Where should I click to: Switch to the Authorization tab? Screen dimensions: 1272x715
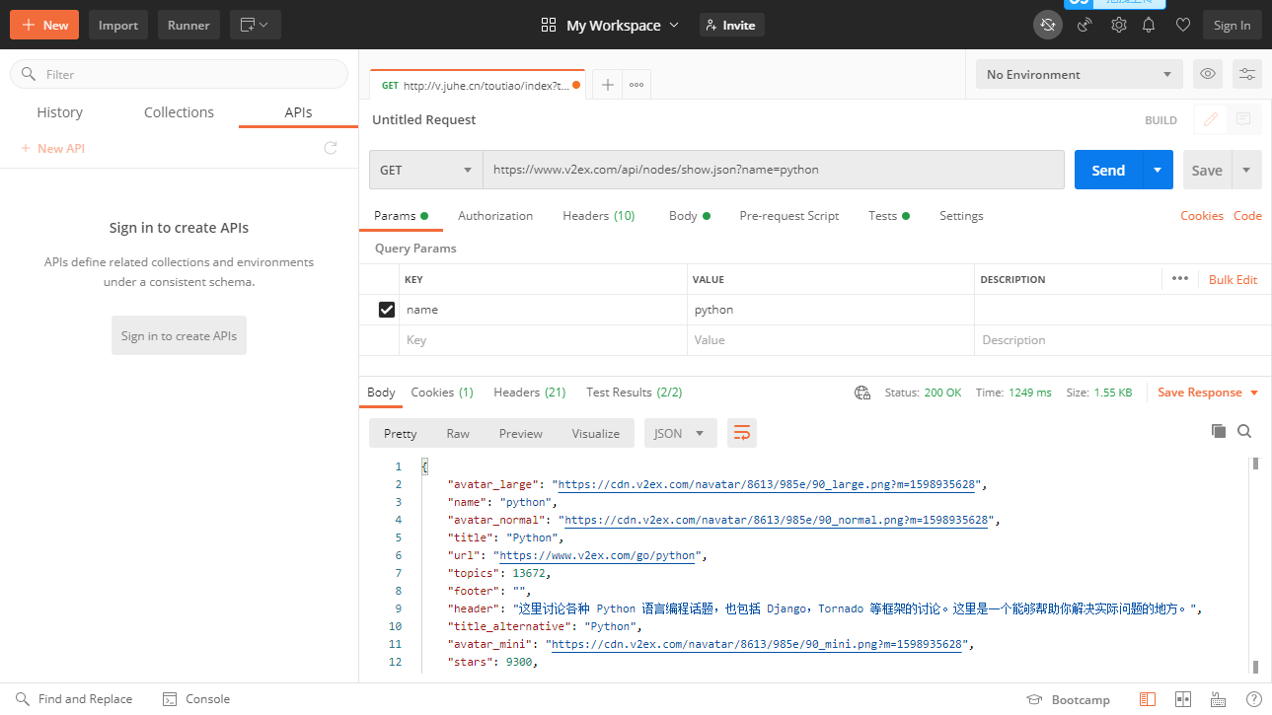click(495, 216)
